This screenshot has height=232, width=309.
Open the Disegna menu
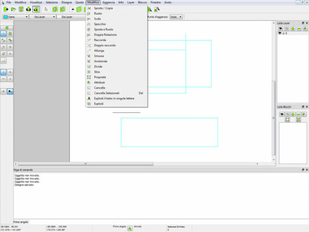pos(66,2)
